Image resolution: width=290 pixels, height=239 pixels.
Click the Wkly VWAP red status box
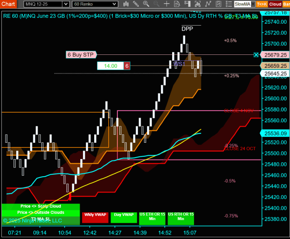point(95,218)
